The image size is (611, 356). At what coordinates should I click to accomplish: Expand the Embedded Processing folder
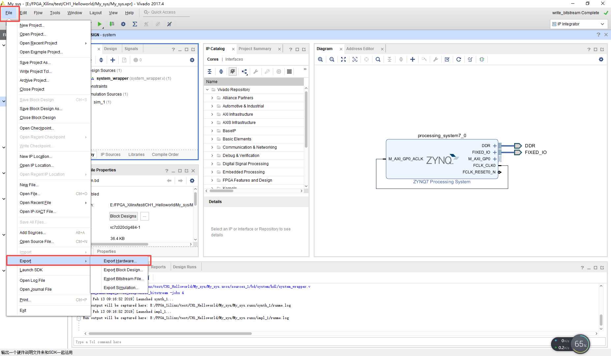coord(212,172)
